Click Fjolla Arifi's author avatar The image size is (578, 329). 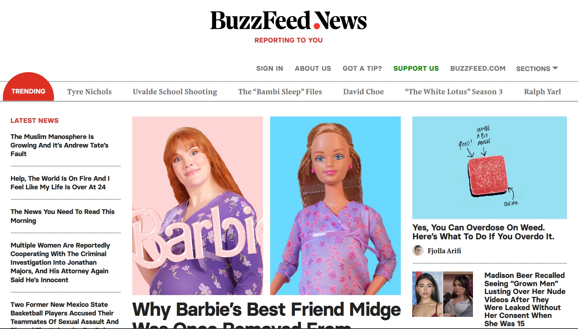tap(418, 250)
